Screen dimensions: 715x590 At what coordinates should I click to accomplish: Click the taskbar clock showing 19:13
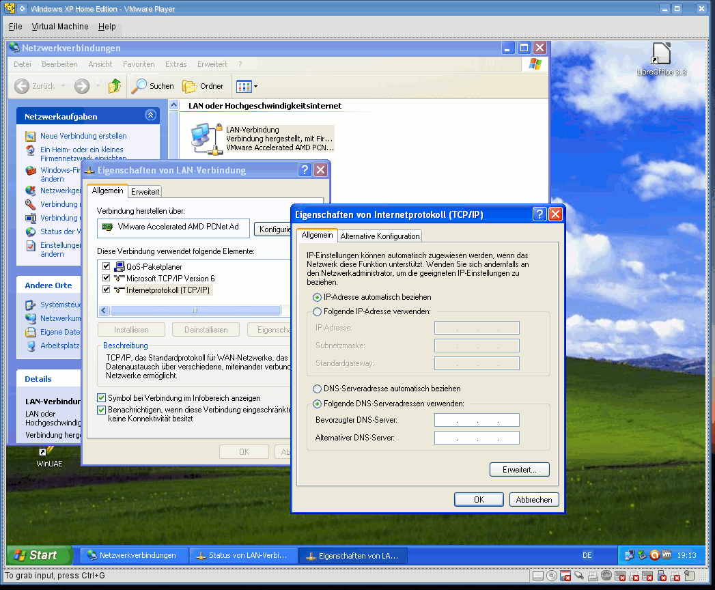tap(686, 555)
